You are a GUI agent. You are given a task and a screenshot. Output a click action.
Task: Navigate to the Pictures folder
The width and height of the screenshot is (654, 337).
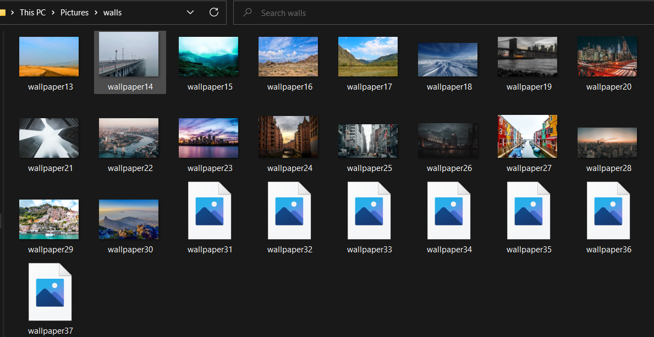click(74, 12)
